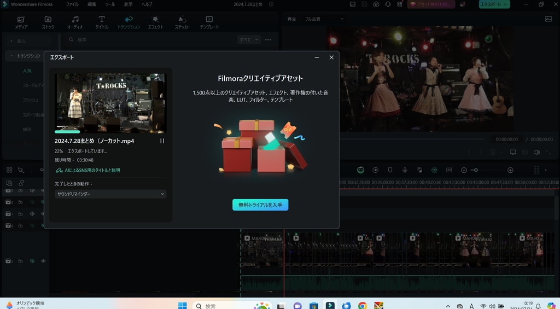Open the dropdown arrow next to the track layout icon
The height and width of the screenshot is (309, 560).
(x=546, y=170)
